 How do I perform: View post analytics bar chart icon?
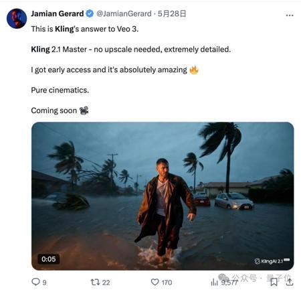click(x=214, y=283)
